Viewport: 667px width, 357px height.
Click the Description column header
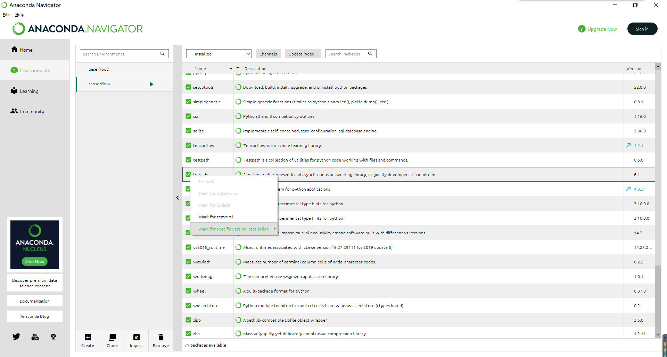[x=255, y=69]
